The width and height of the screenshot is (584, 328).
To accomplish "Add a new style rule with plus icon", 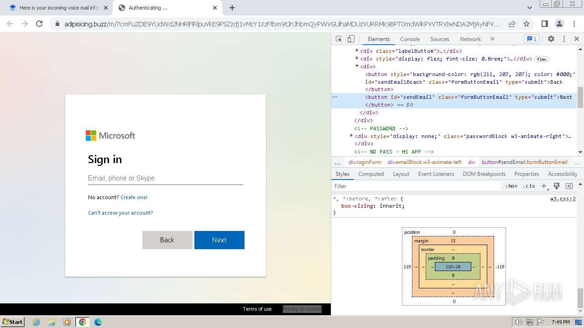I will coord(544,186).
